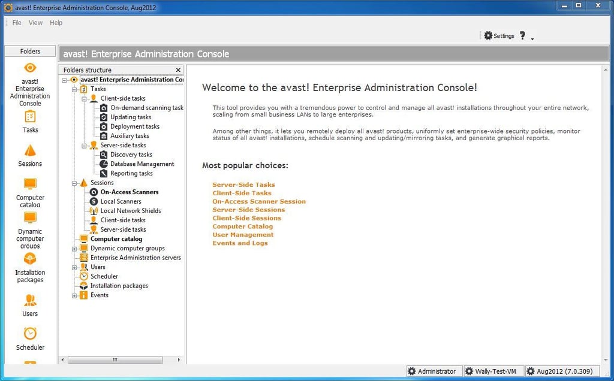Screen dimensions: 614x381
Task: Click the welcome pane scroll-up arrow
Action: [606, 69]
